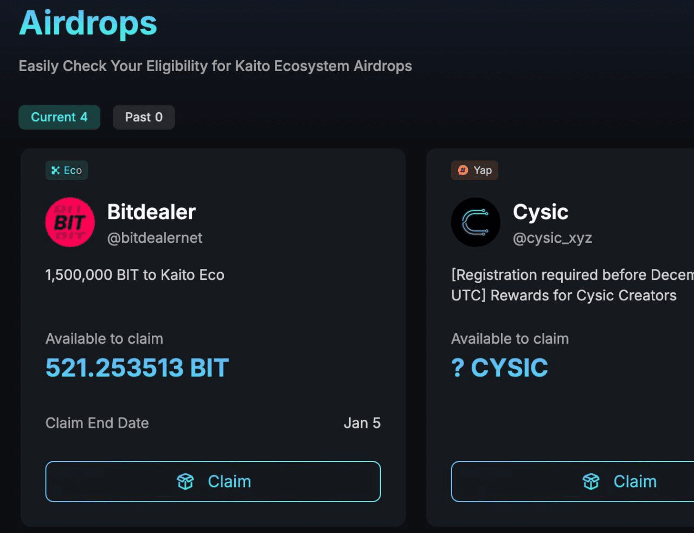Click the ? CYSIC claimable amount

tap(499, 368)
